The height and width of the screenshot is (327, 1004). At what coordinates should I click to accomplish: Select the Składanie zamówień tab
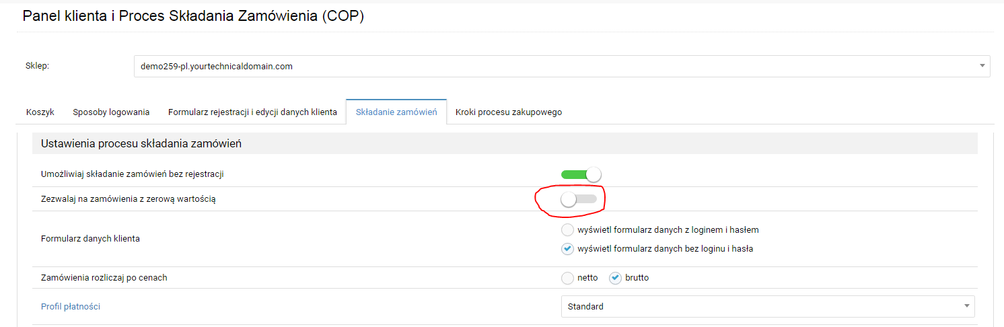(x=396, y=112)
